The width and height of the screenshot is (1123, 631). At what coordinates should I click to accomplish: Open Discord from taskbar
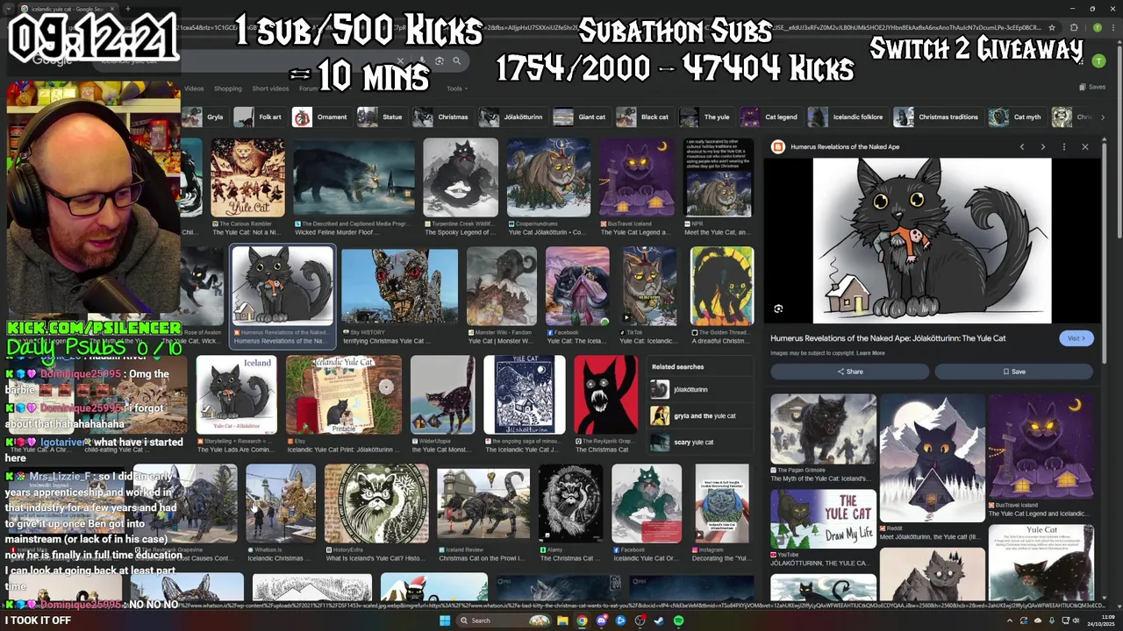(x=601, y=620)
